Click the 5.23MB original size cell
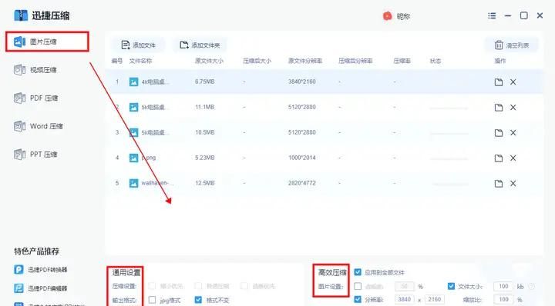This screenshot has width=555, height=306. point(204,158)
